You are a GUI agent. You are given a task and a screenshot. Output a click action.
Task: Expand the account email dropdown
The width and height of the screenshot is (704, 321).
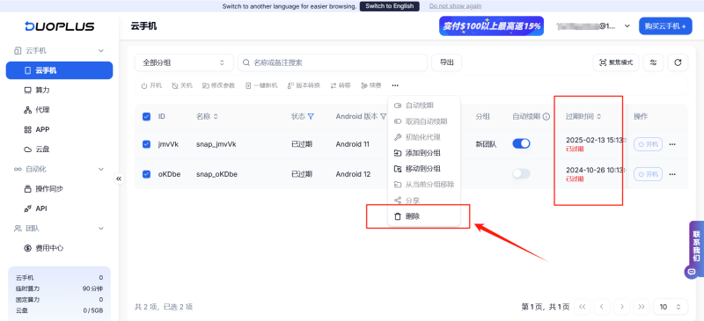click(x=627, y=26)
